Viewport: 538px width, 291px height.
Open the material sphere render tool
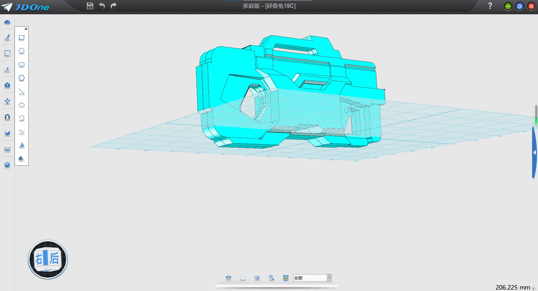point(7,165)
